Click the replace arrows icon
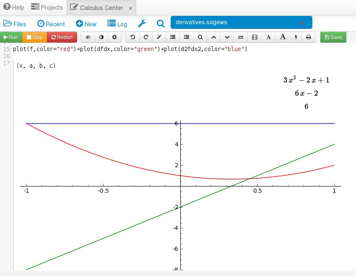This screenshot has width=356, height=276. (241, 37)
